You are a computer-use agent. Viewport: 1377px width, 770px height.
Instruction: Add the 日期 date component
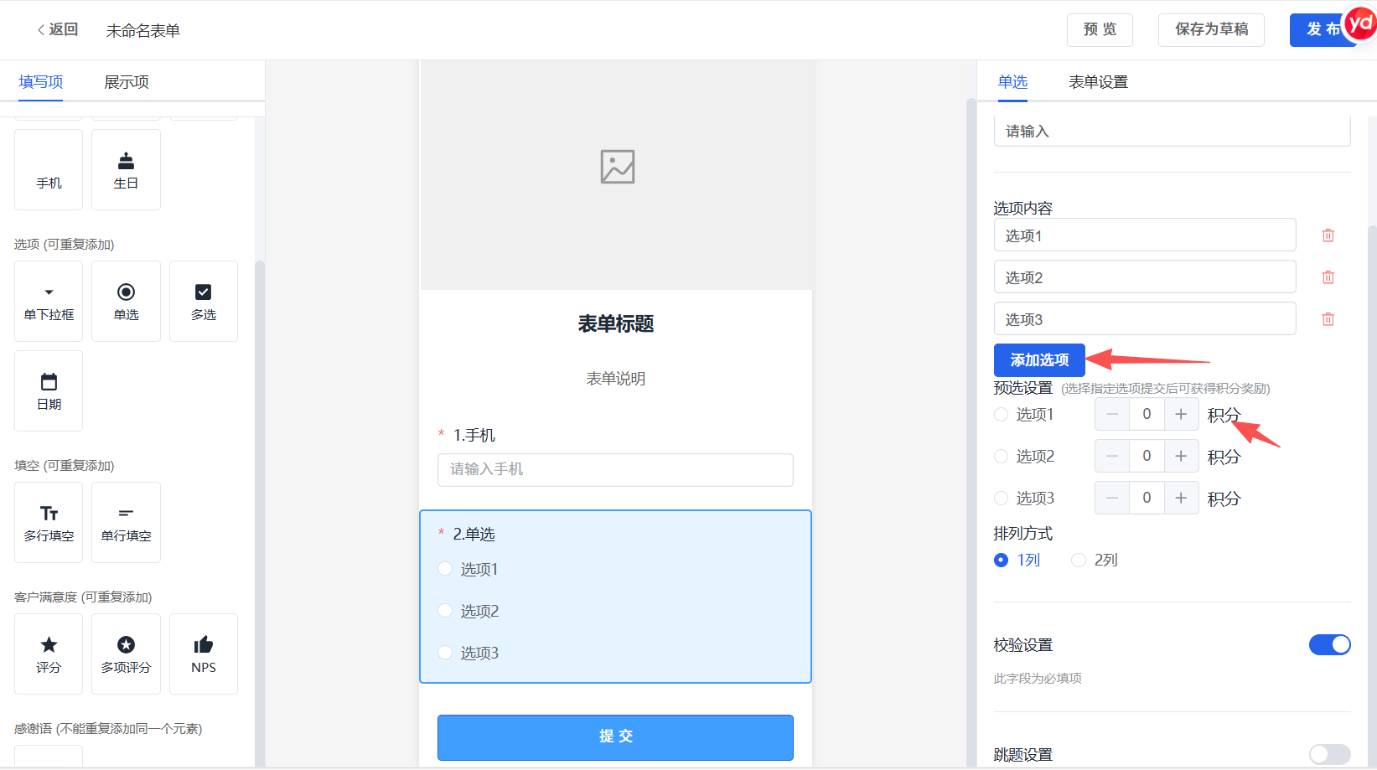tap(49, 390)
